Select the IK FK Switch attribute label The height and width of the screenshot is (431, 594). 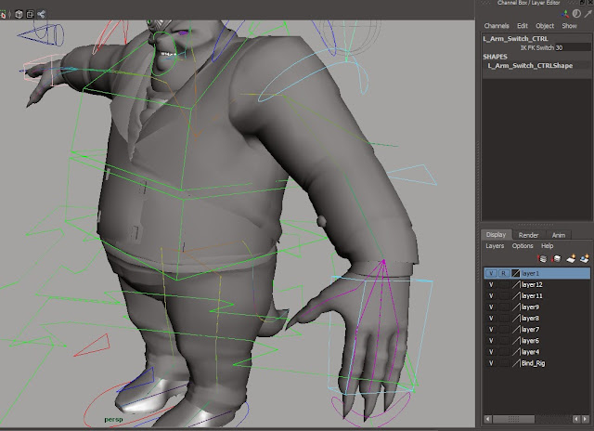click(x=537, y=47)
